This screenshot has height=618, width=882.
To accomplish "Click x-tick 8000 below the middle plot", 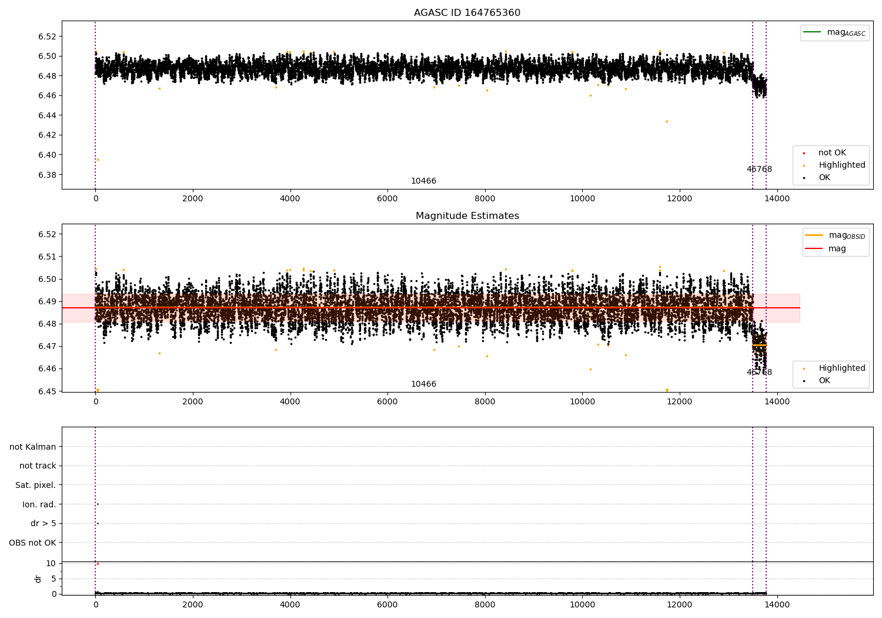I will tap(485, 402).
